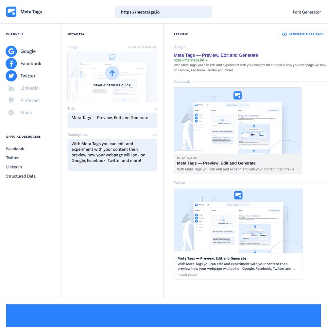Click Generate Meta Tags button
Screen dimensions: 327x327
point(303,34)
